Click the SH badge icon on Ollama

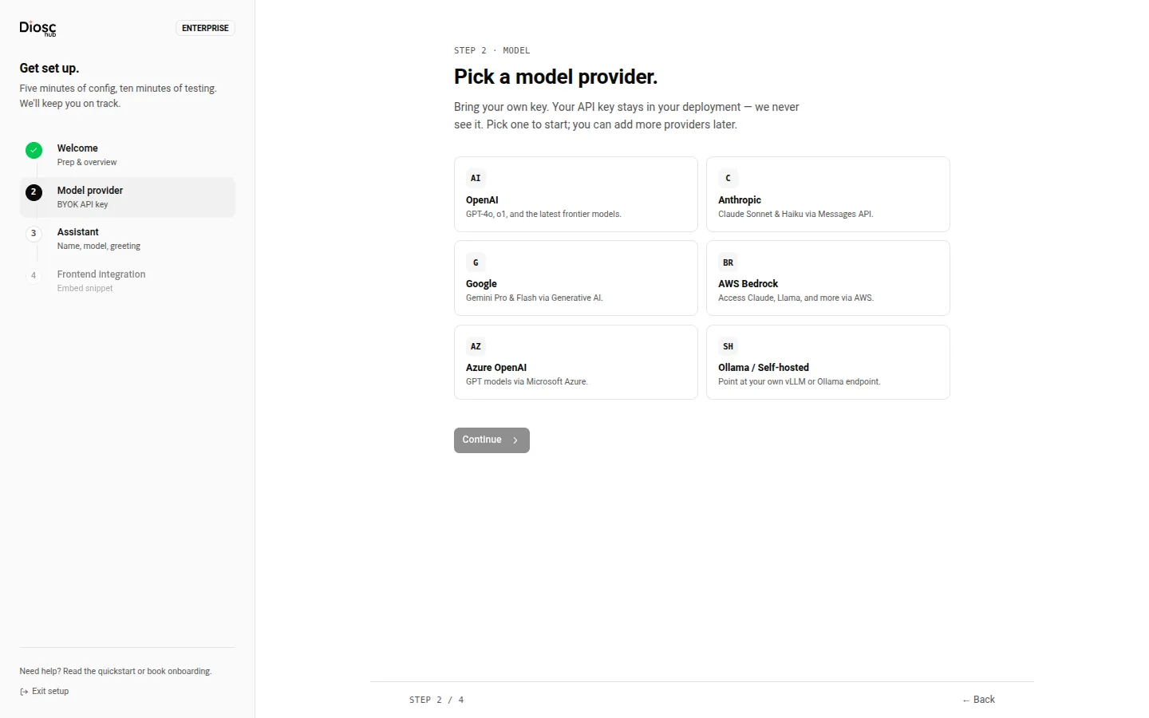point(728,346)
